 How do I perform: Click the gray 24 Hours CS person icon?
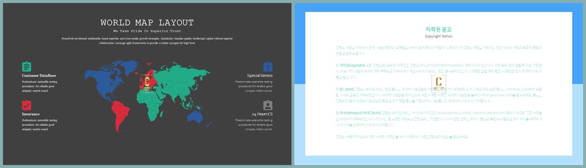pos(268,105)
